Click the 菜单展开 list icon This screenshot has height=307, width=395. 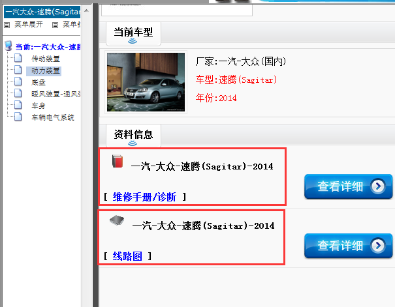(7, 25)
